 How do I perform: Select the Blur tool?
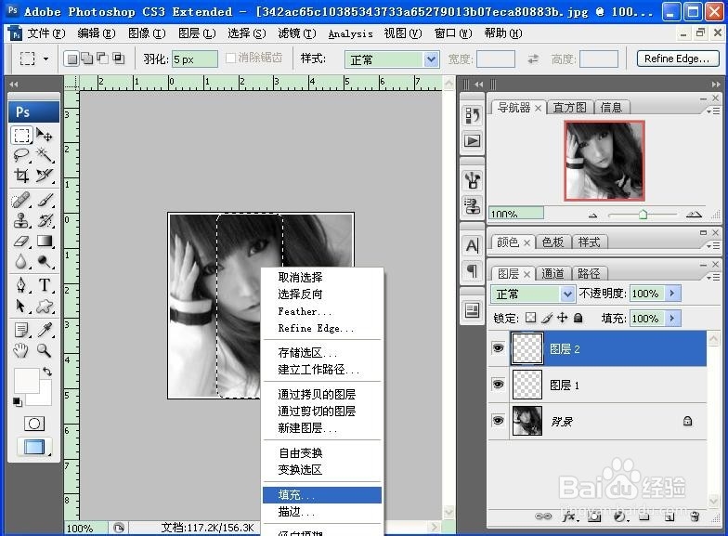[21, 262]
